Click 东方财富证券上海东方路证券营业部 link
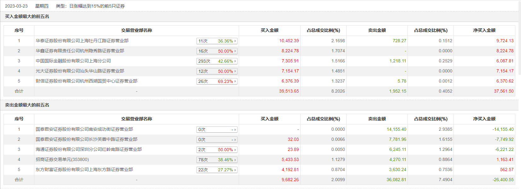The height and width of the screenshot is (189, 521). 84,169
